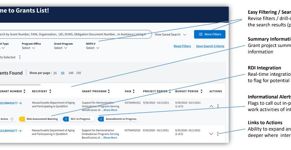Screen dimensions: 291x150
Task: Open the NOFO # select dropdown
Action: click(93, 48)
